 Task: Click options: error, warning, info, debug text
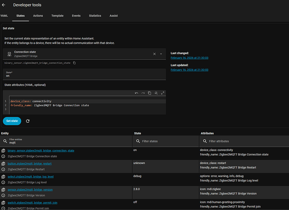pos(222,176)
